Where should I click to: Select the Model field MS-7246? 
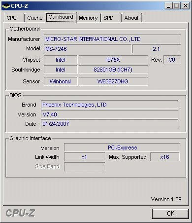click(88, 49)
